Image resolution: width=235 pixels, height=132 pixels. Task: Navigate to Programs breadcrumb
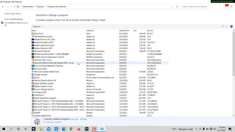click(x=40, y=7)
